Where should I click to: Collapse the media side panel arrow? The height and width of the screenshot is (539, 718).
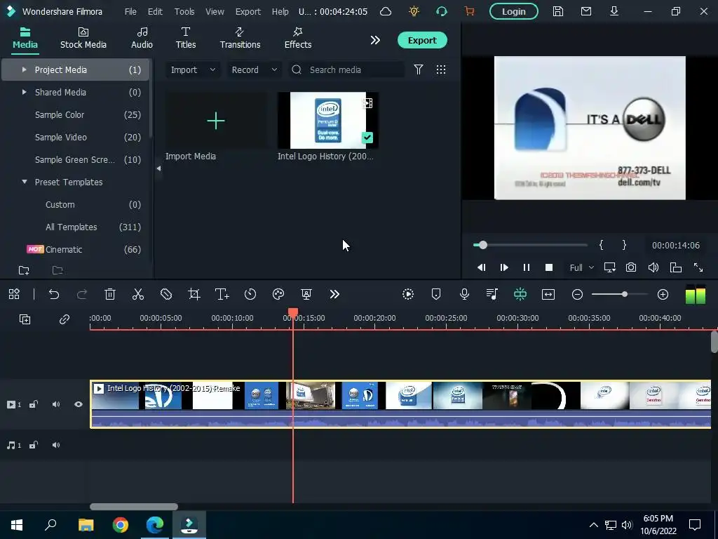pyautogui.click(x=158, y=168)
